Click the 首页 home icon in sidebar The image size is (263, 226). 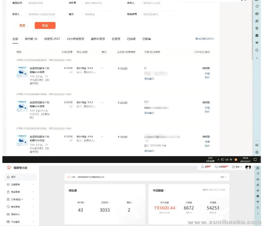point(8,177)
